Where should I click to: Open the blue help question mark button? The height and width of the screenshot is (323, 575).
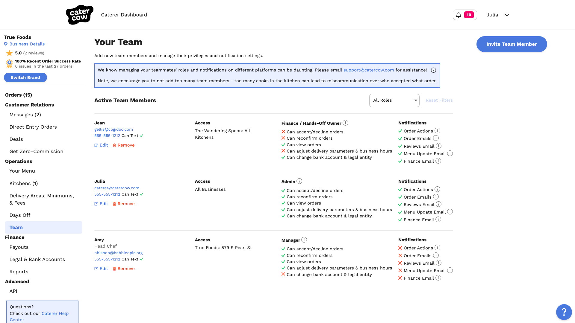click(564, 312)
